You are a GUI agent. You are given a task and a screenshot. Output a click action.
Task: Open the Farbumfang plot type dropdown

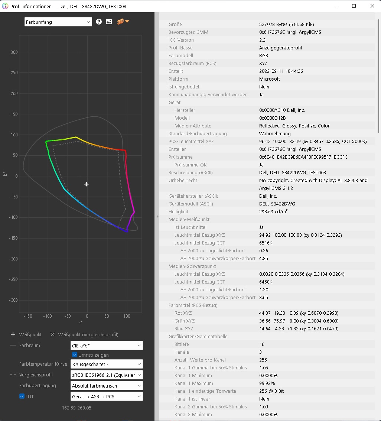click(58, 22)
